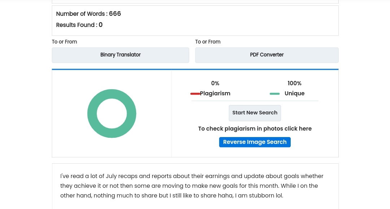
Task: Click the Plagiarism legend label
Action: click(x=215, y=94)
